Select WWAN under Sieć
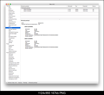Screen dimensions: 104x95 10,47
